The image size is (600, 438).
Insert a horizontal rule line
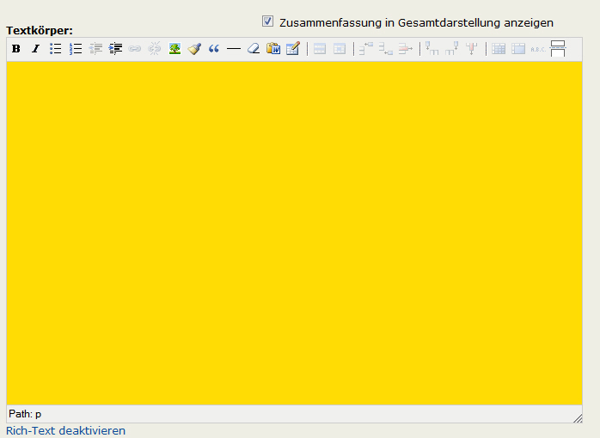[233, 49]
